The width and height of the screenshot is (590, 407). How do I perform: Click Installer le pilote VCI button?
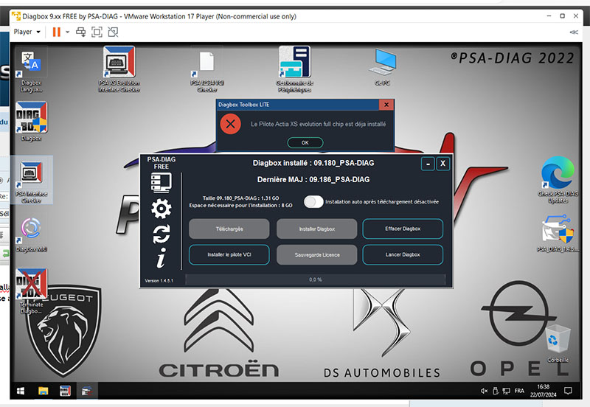click(229, 254)
